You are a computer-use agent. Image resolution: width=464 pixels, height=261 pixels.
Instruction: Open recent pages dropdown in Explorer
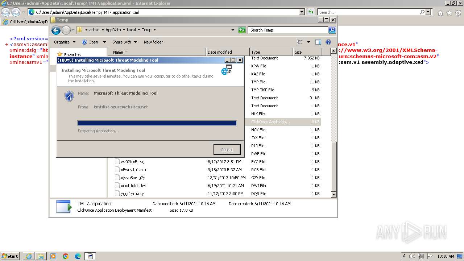coord(73,30)
